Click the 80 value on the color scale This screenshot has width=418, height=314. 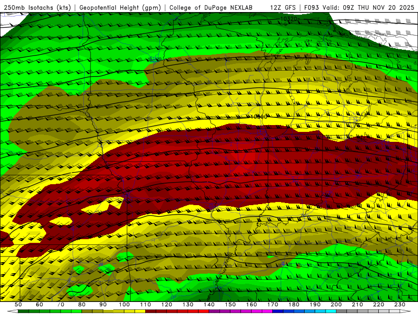pos(82,305)
